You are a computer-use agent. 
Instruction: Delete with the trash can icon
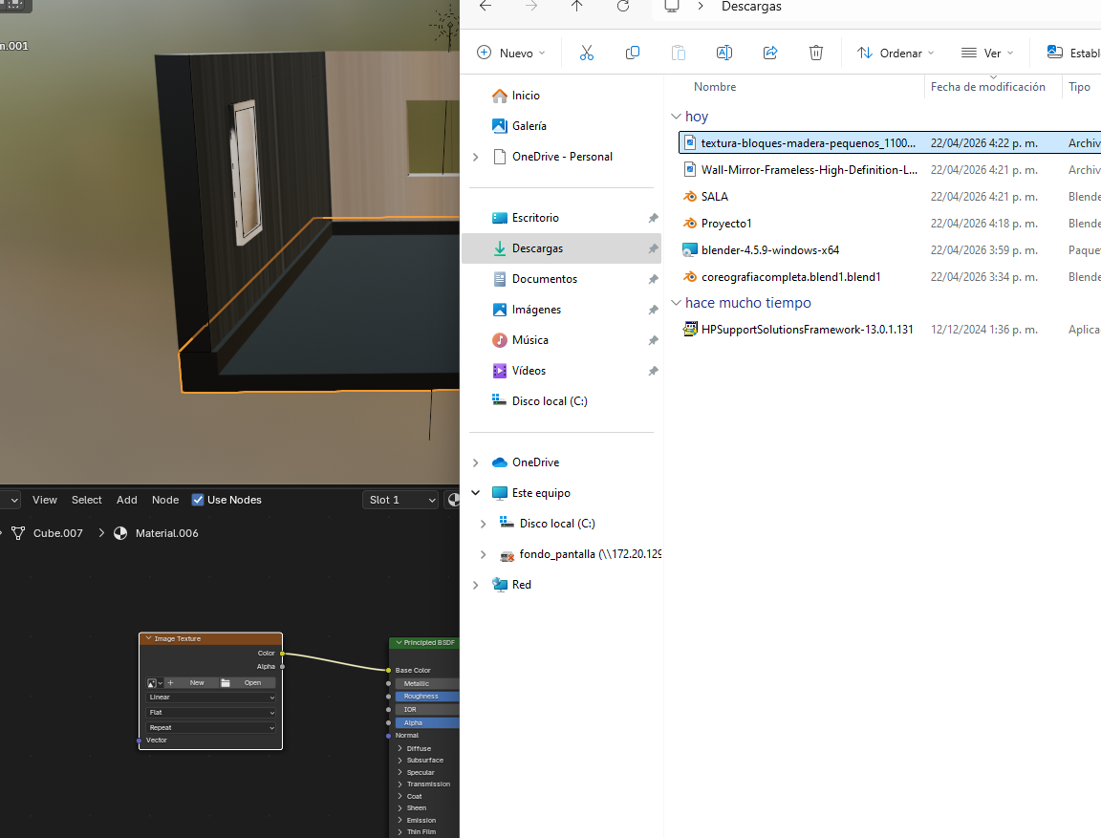(x=816, y=53)
